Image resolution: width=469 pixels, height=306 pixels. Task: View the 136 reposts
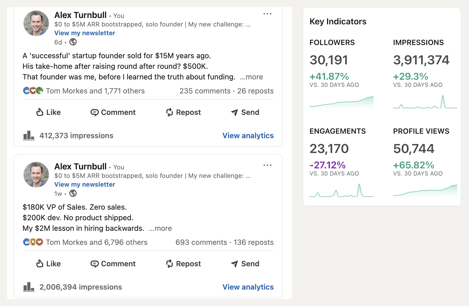pos(253,242)
